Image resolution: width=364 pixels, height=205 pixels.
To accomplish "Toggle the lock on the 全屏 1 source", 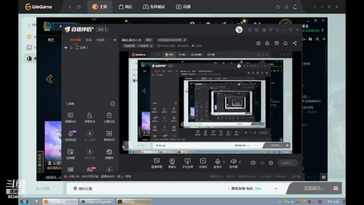I will (x=71, y=48).
